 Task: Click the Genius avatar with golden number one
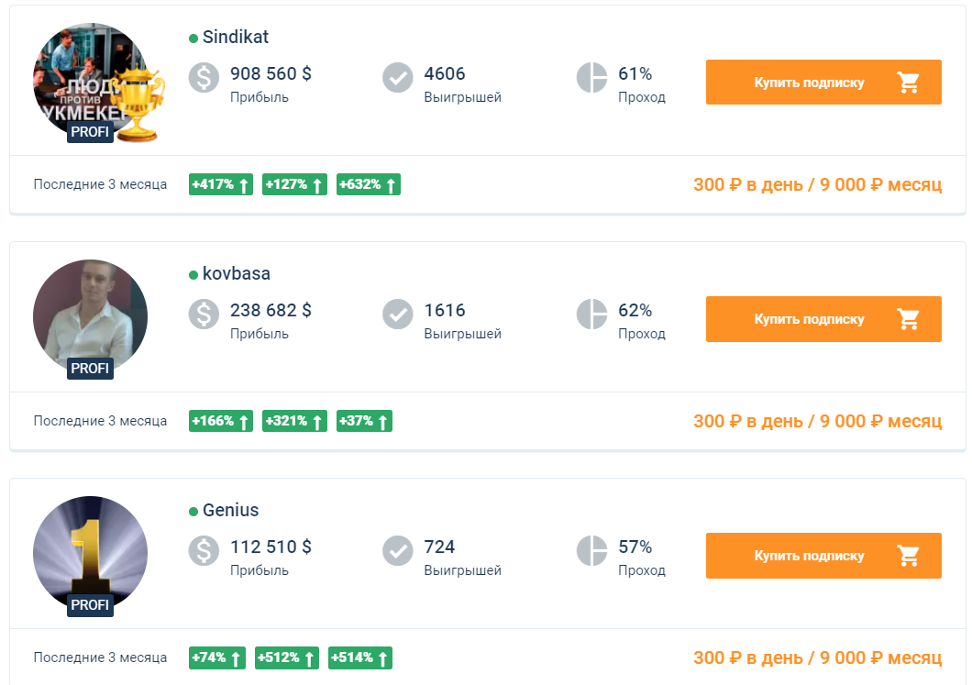[x=90, y=553]
